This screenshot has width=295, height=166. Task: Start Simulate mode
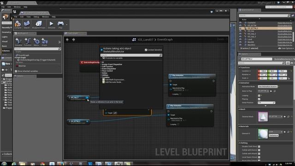click(x=51, y=24)
